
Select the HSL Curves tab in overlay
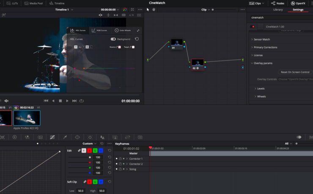(78, 30)
